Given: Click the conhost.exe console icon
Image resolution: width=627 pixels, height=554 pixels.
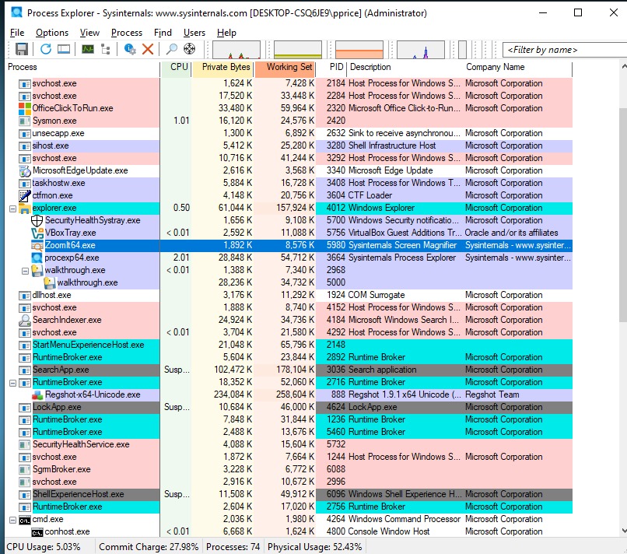Looking at the screenshot, I should (37, 532).
